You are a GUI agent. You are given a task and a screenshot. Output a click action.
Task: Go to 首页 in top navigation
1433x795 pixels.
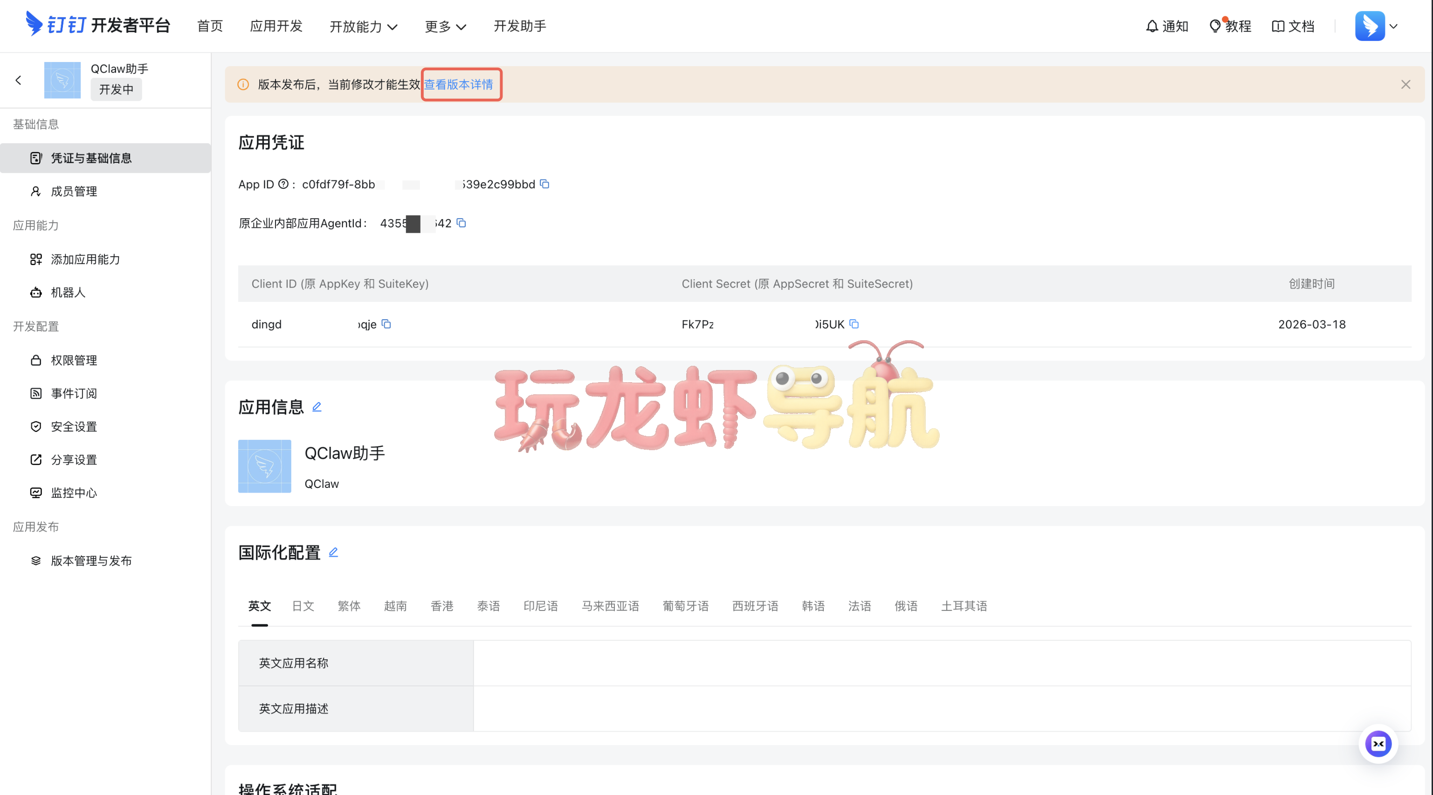point(210,26)
